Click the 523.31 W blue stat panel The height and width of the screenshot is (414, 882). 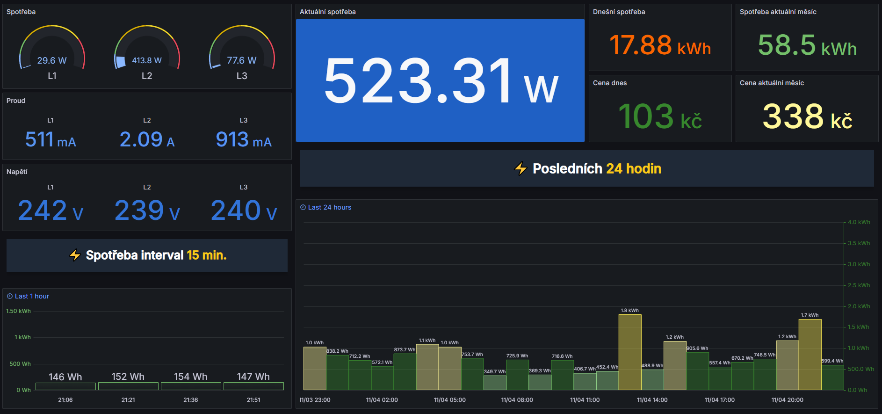[440, 80]
